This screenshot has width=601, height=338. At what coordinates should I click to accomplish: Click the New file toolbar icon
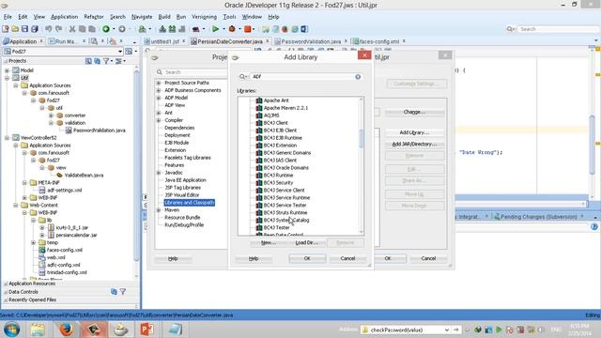tap(6, 29)
